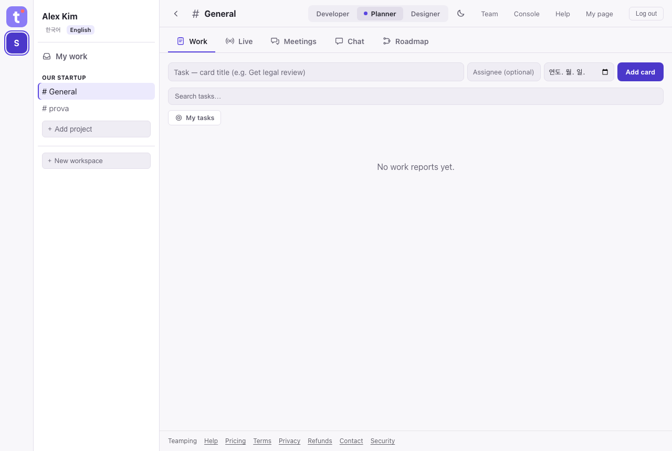Click the Alex Kim user name
Screen dimensions: 672x451
point(60,16)
